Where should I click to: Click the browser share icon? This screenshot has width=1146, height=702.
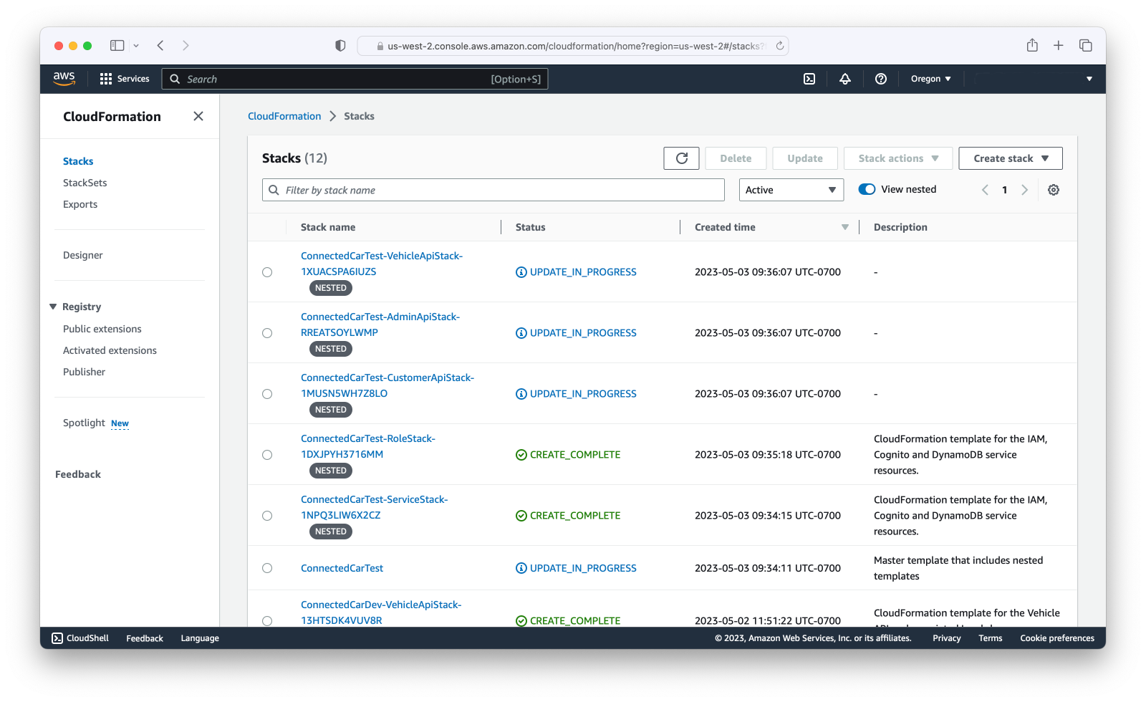point(1032,45)
